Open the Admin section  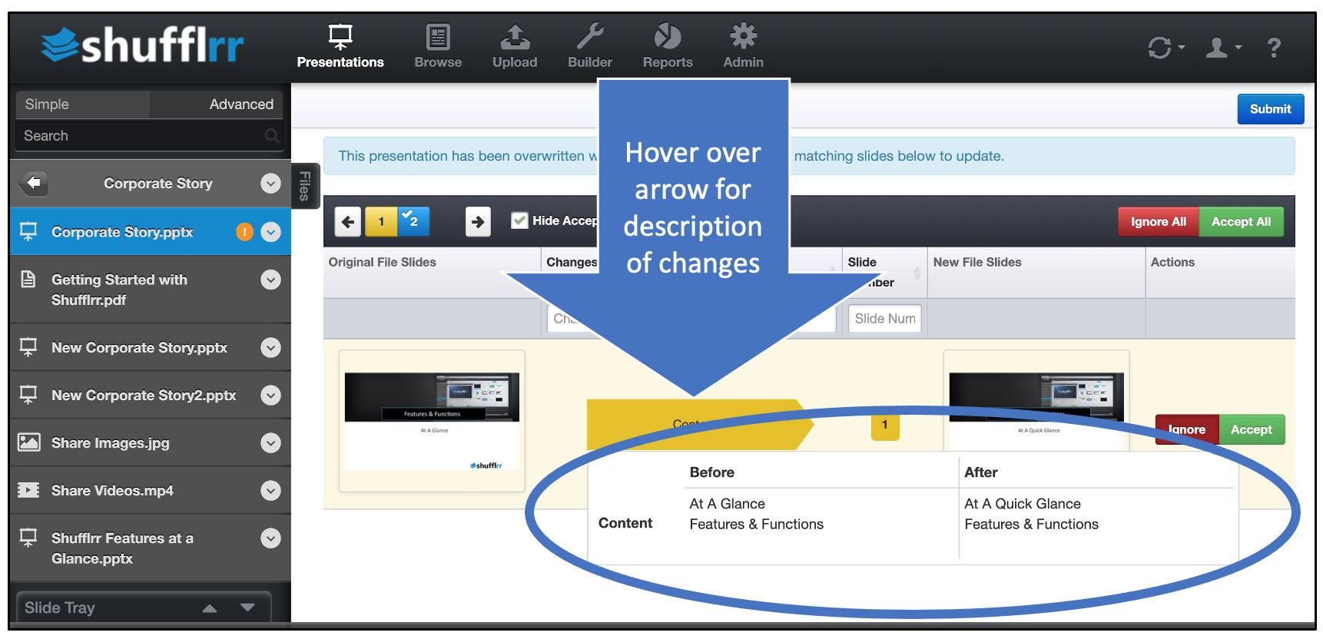743,47
